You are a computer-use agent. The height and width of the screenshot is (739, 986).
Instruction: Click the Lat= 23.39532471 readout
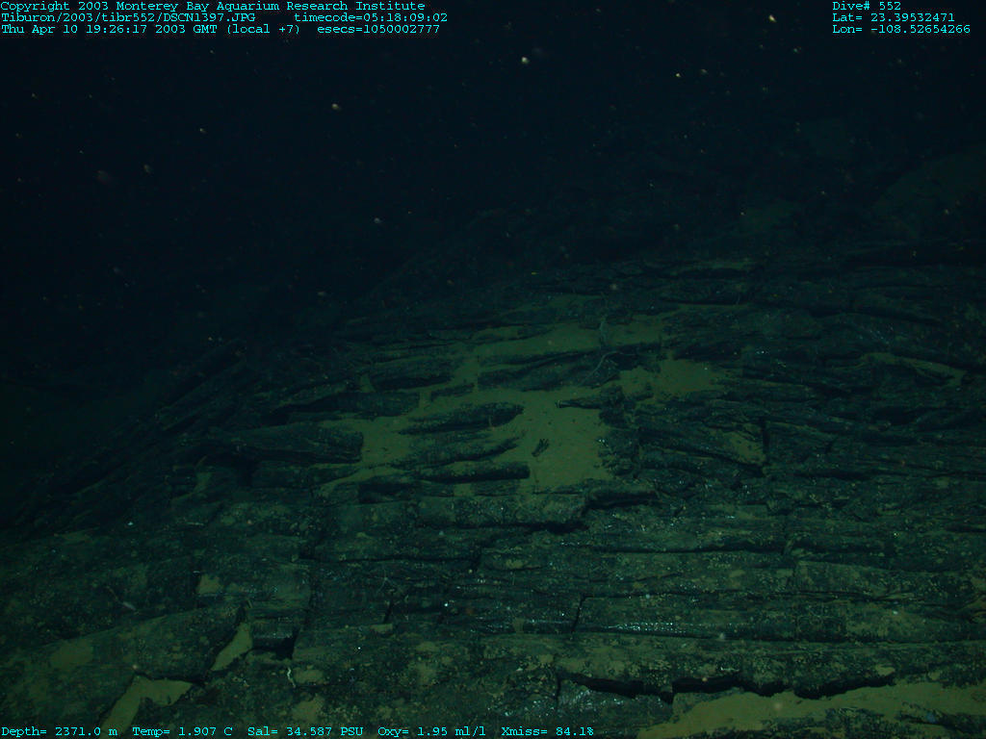(894, 17)
